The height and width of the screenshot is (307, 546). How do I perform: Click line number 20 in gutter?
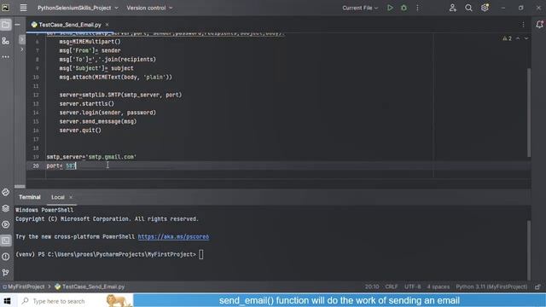pyautogui.click(x=36, y=166)
